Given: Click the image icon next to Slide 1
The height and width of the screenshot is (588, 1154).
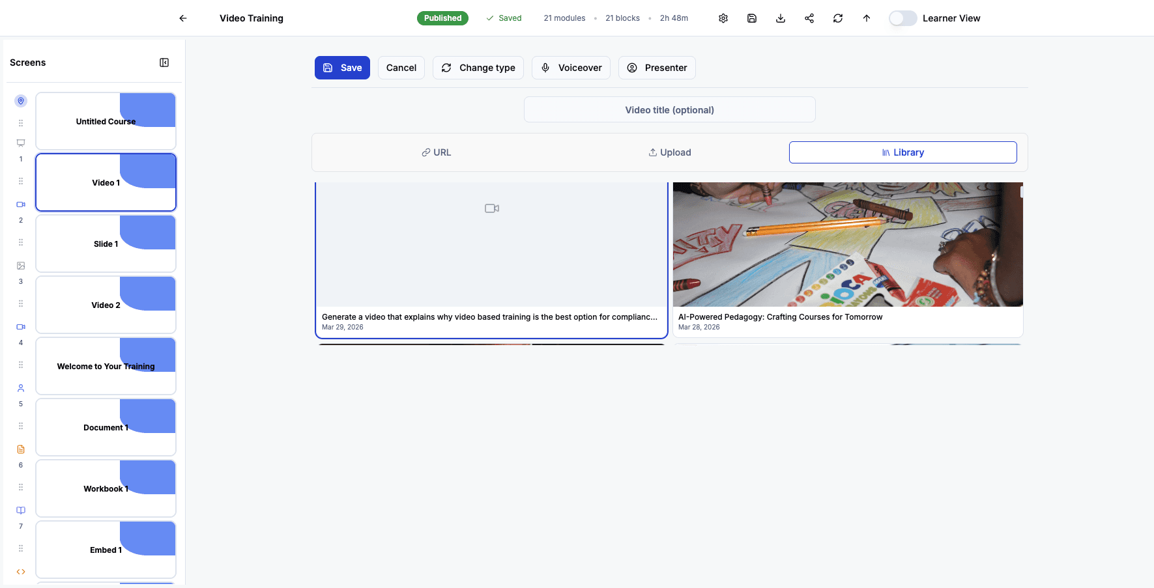Looking at the screenshot, I should 20,265.
